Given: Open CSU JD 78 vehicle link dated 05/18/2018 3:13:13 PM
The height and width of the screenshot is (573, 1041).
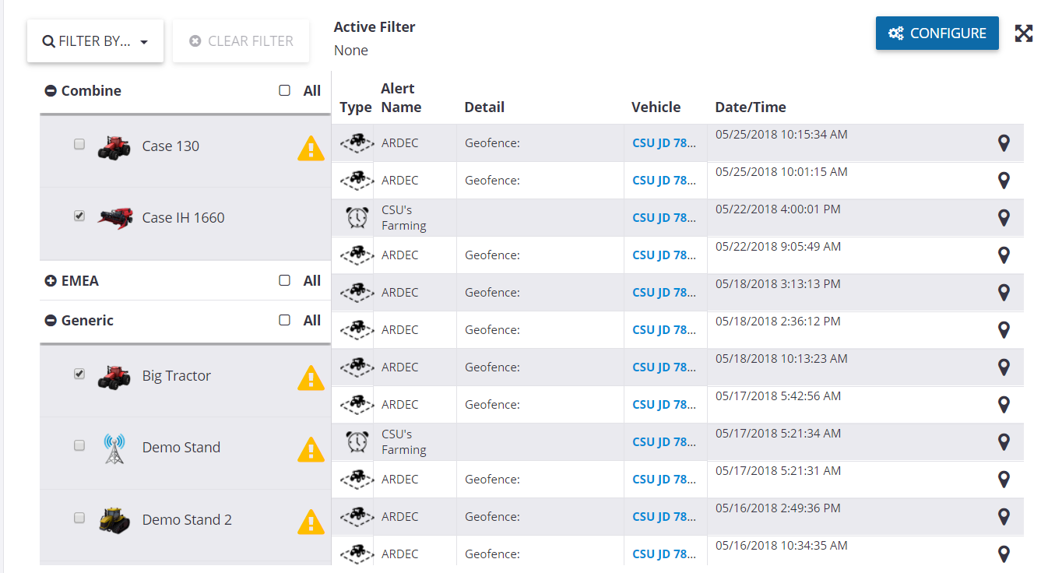Looking at the screenshot, I should point(664,293).
